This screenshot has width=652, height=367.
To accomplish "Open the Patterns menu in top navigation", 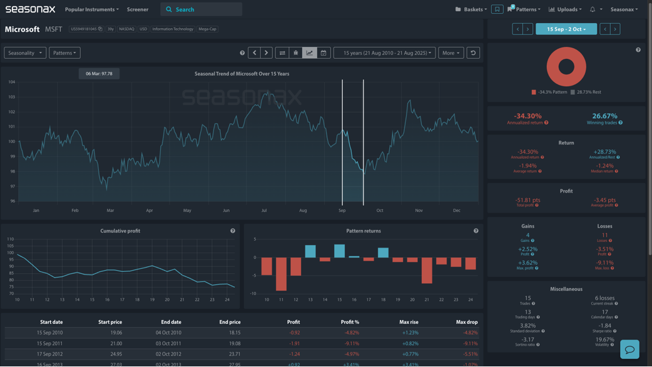I will [x=524, y=9].
